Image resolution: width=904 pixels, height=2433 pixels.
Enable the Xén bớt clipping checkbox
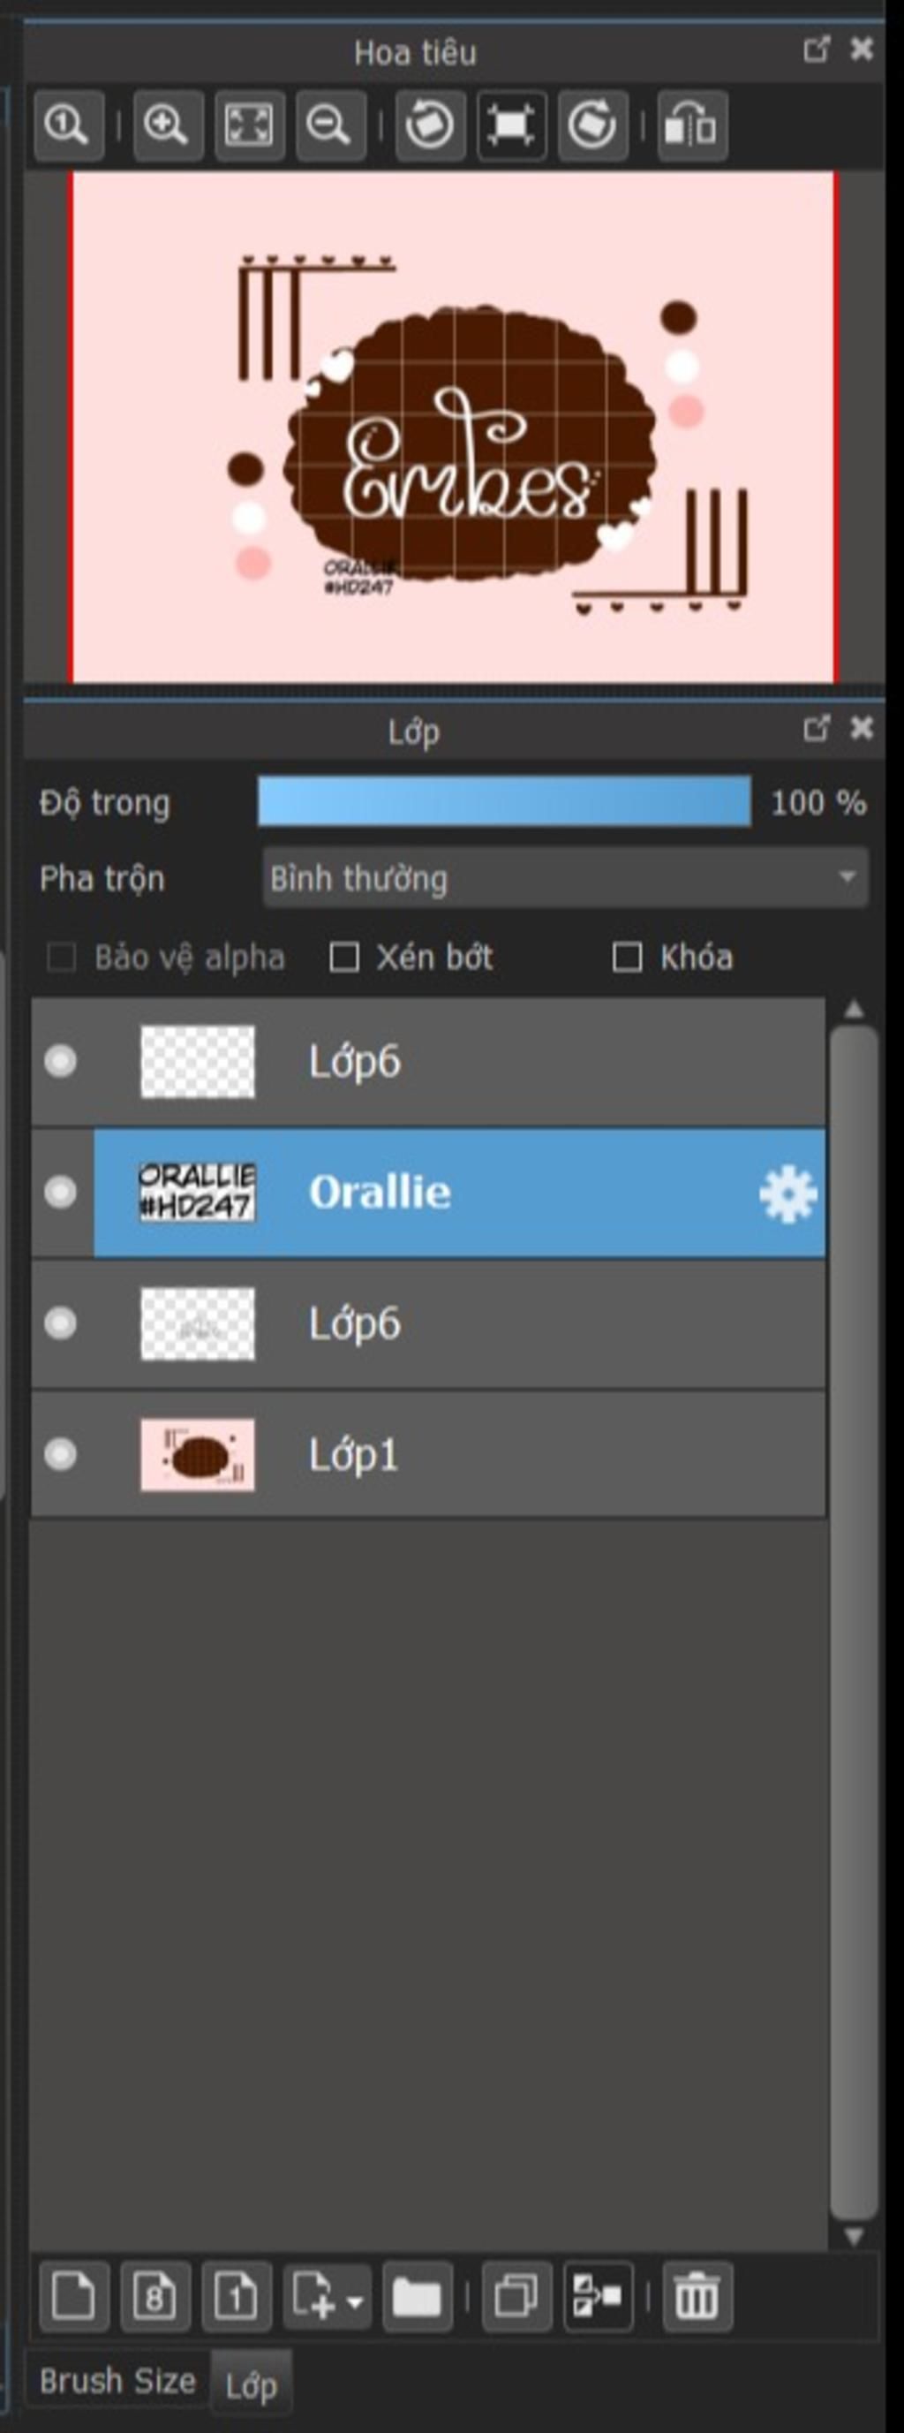[x=343, y=958]
